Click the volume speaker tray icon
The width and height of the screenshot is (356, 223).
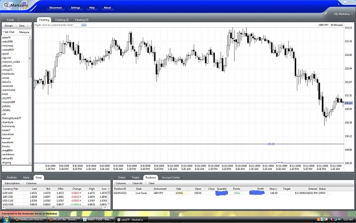(x=339, y=220)
